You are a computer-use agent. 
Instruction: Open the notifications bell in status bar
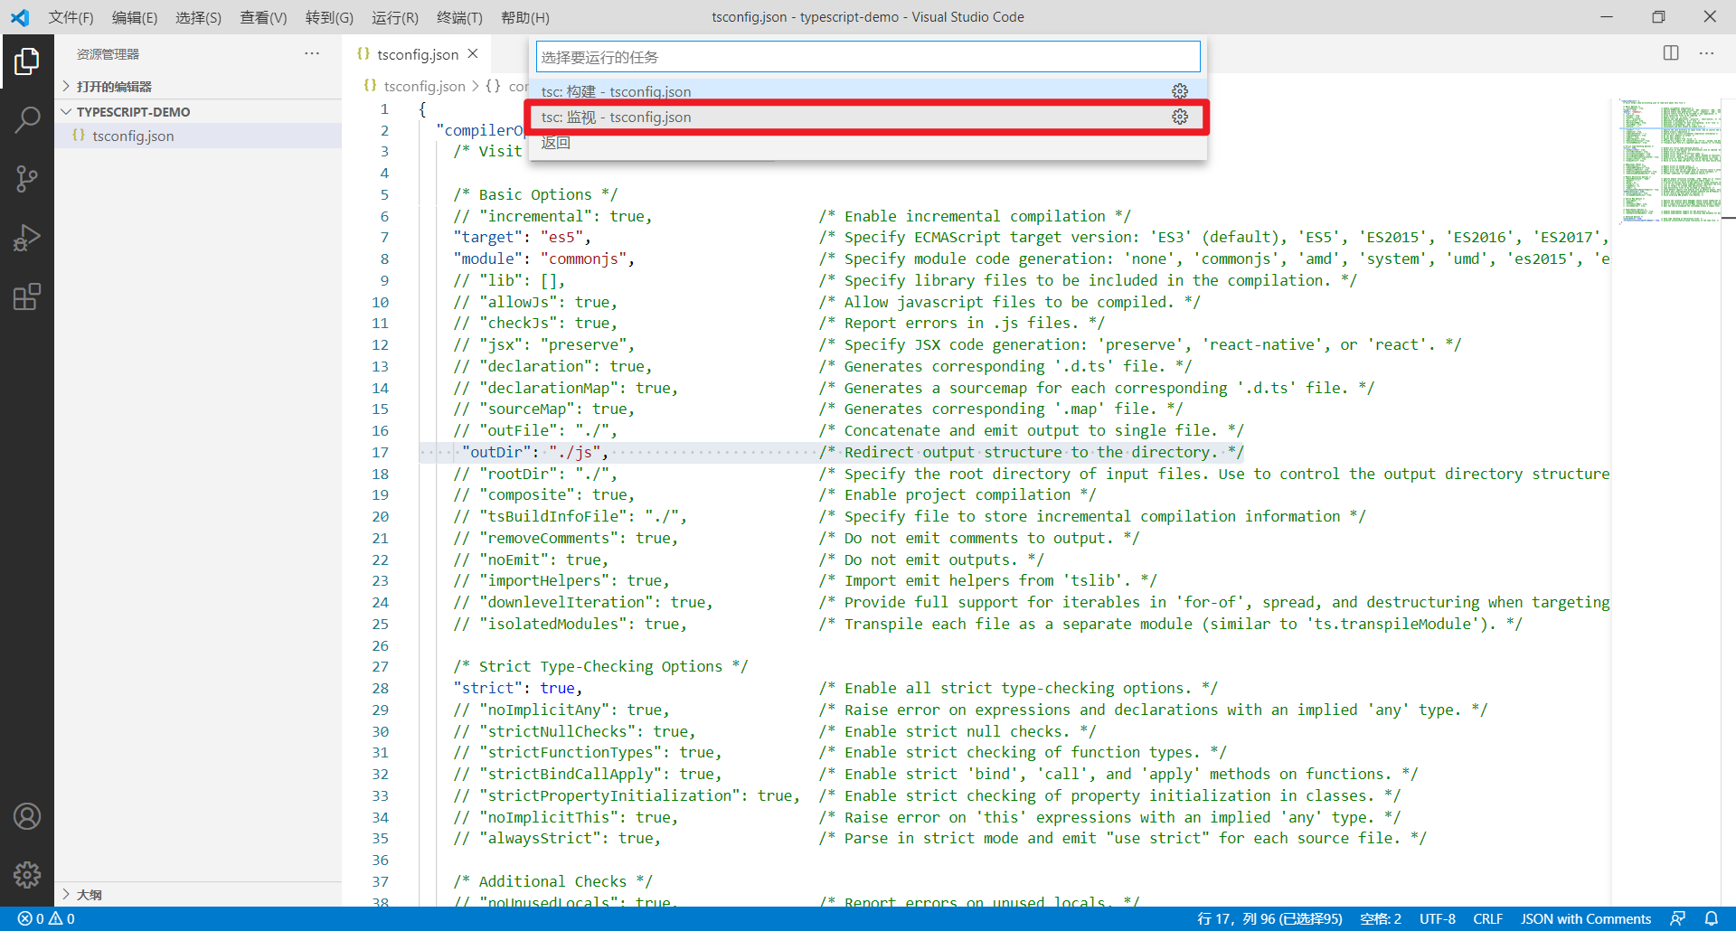coord(1712,918)
